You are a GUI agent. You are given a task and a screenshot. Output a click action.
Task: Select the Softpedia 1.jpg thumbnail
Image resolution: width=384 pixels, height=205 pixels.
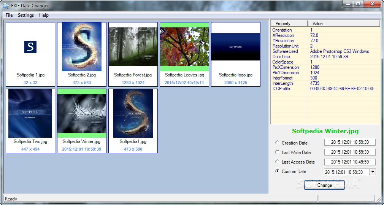[30, 54]
